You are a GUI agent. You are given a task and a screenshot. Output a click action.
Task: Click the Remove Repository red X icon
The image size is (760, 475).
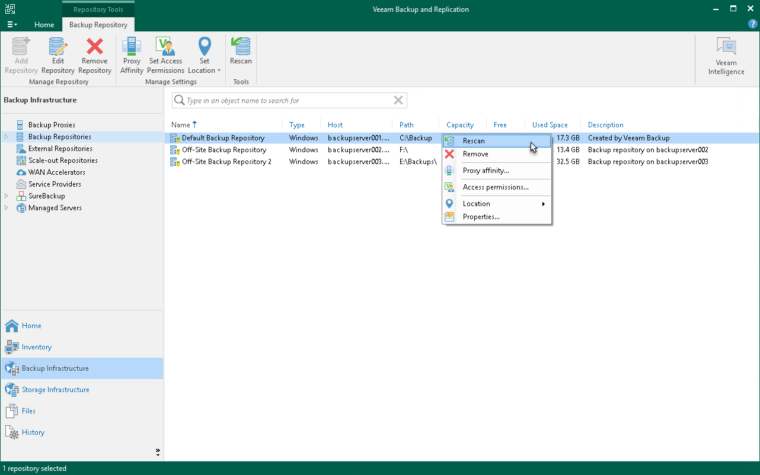point(94,56)
